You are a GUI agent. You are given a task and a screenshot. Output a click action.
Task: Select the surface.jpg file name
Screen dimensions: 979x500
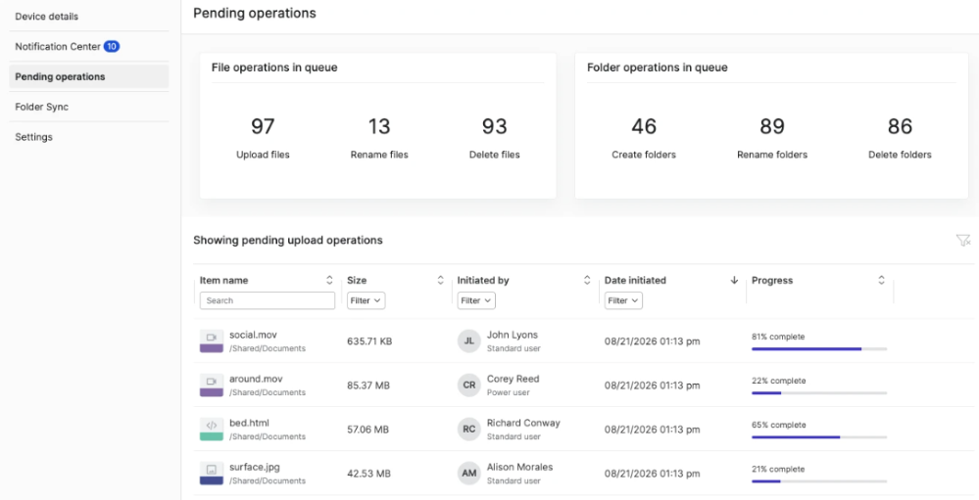254,467
